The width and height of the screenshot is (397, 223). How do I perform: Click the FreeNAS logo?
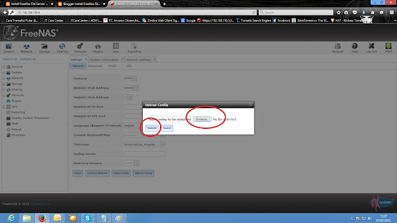click(x=30, y=33)
